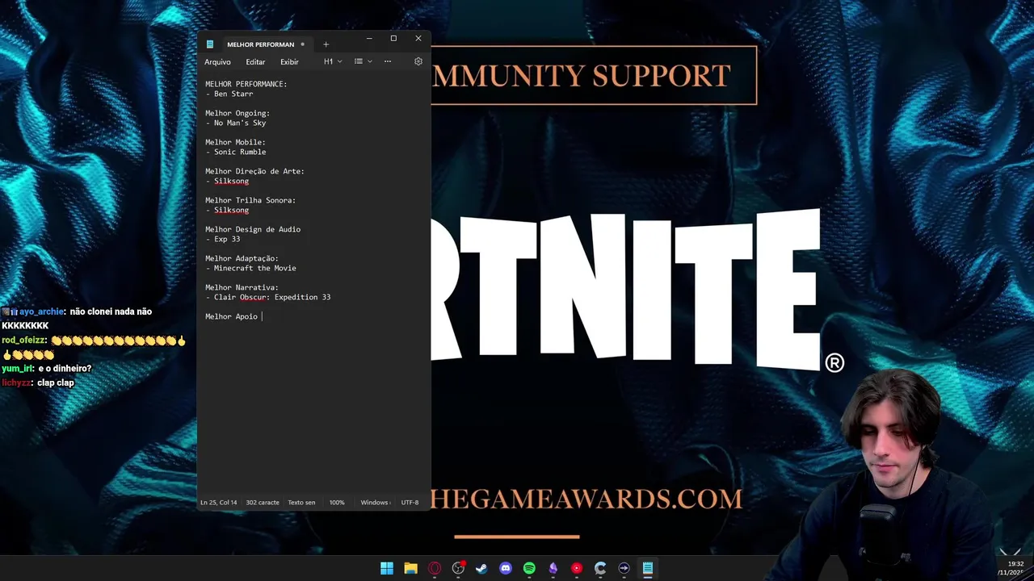Click the UTF-8 encoding indicator
Viewport: 1034px width, 581px height.
pyautogui.click(x=410, y=502)
